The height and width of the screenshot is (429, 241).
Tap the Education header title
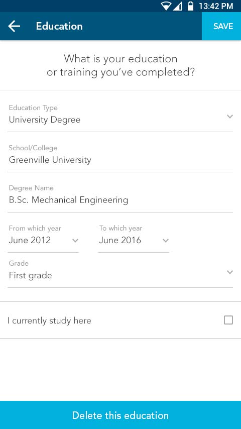[59, 26]
